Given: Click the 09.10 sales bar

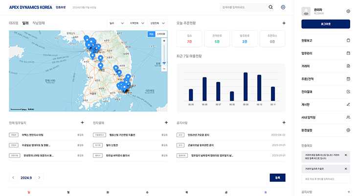Looking at the screenshot, I should (259, 88).
